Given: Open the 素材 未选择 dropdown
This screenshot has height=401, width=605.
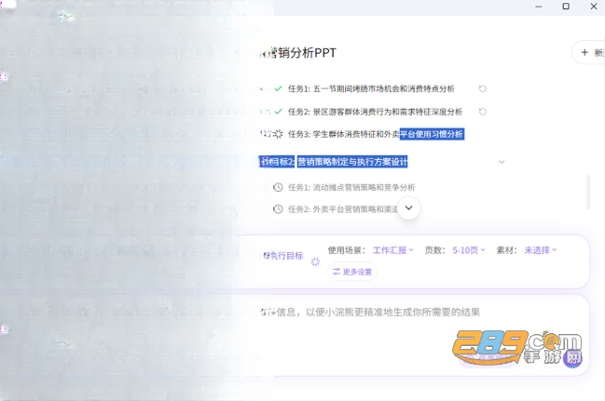Looking at the screenshot, I should 540,250.
